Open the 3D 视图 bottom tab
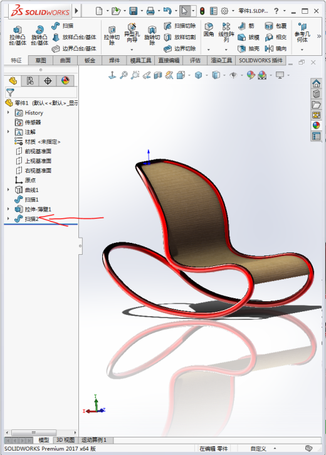The image size is (326, 455). [65, 440]
